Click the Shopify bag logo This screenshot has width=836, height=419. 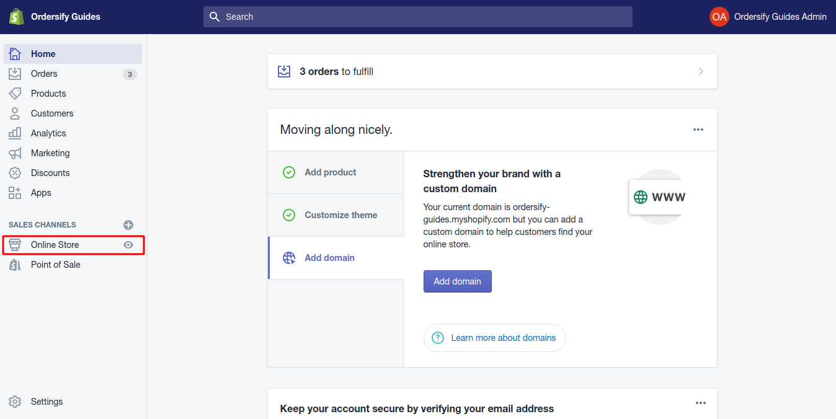click(x=16, y=17)
